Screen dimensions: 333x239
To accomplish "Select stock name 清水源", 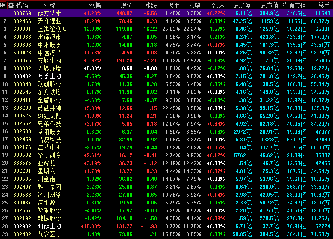I will pos(46,203).
